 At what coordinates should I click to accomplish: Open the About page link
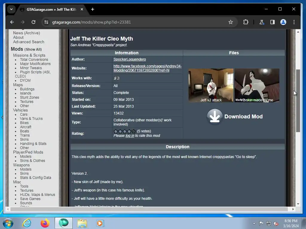[18, 37]
